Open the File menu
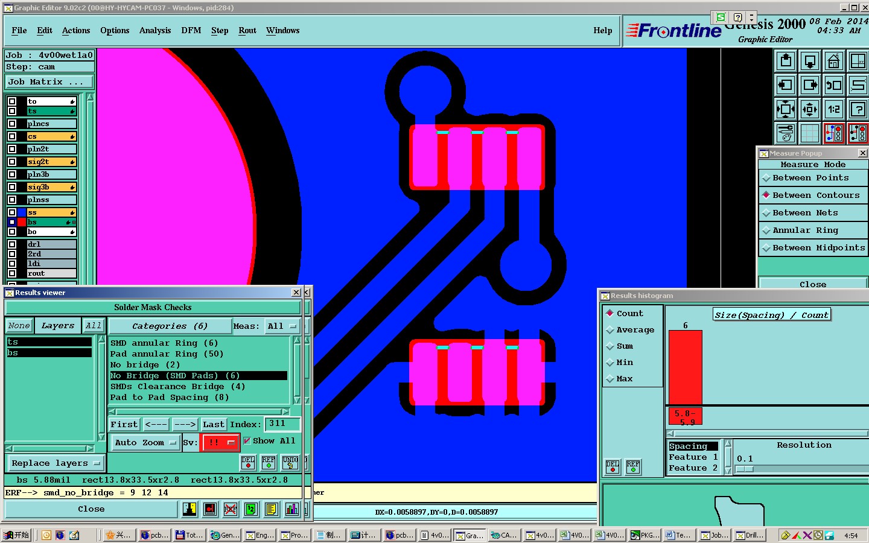The height and width of the screenshot is (543, 869). coord(19,31)
